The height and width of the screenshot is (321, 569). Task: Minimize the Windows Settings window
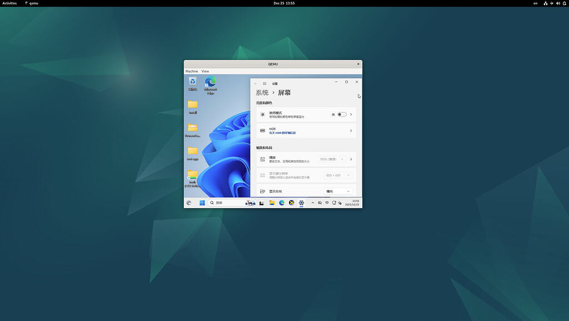[x=336, y=82]
